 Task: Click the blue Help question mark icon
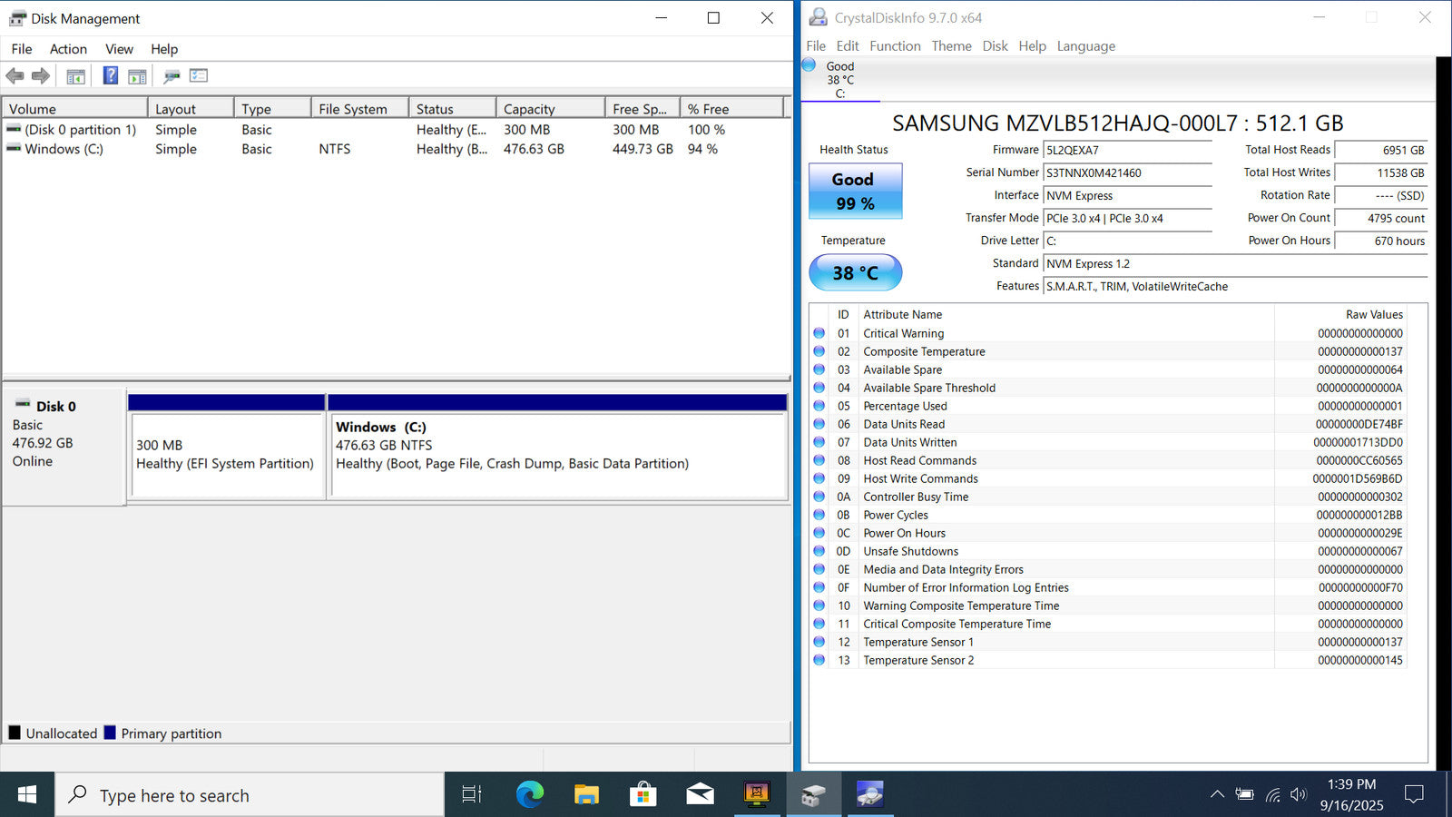pos(110,76)
